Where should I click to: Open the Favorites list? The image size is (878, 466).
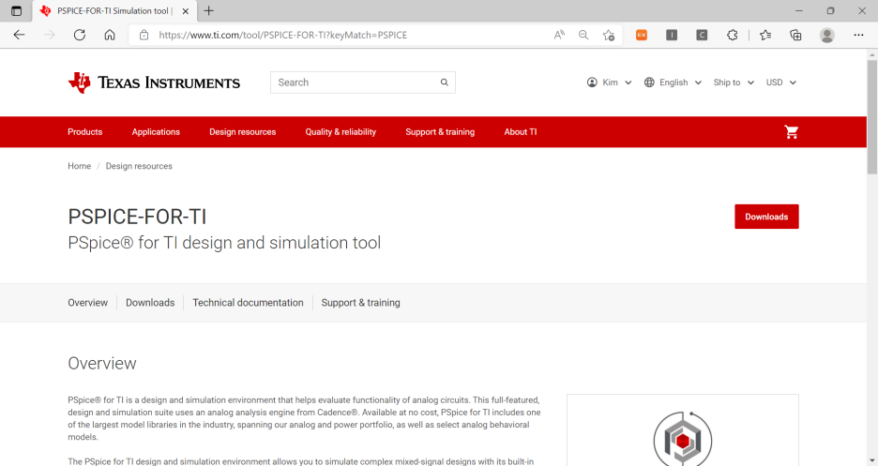pyautogui.click(x=765, y=35)
